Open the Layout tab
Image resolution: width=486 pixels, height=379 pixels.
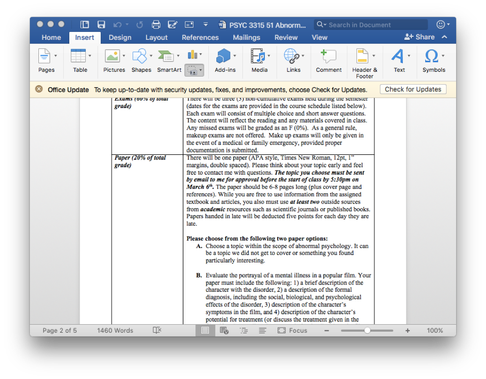[x=157, y=37]
